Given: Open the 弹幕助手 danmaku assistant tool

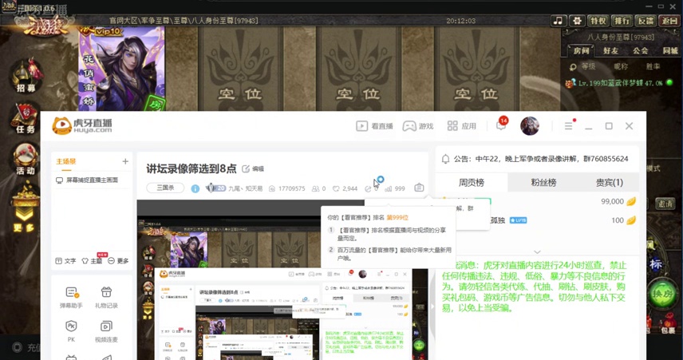Looking at the screenshot, I should 71,297.
